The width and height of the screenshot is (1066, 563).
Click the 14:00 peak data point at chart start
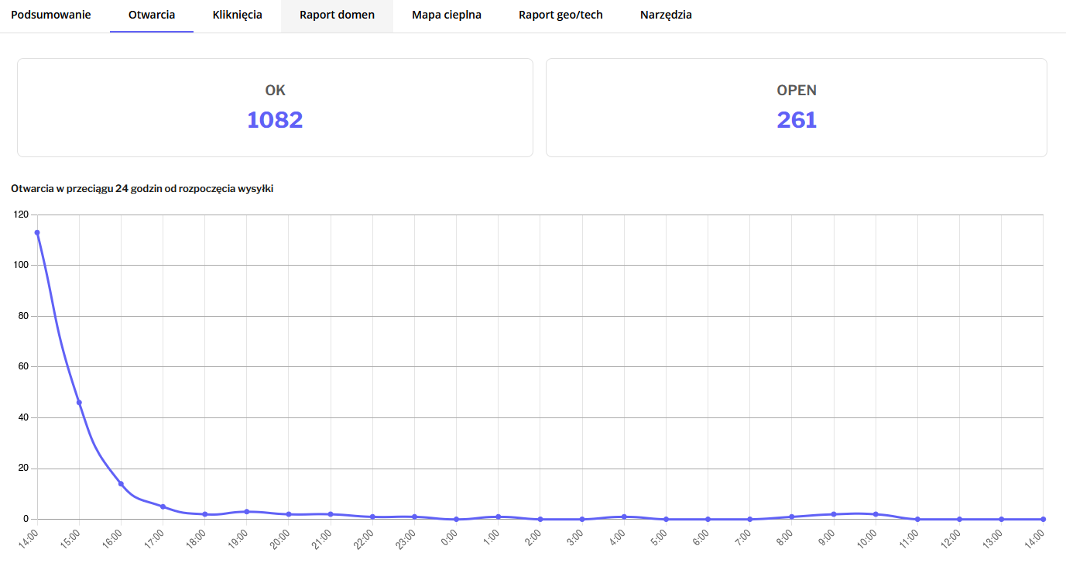pos(37,232)
